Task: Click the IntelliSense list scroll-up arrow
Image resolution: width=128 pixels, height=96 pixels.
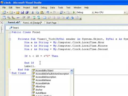Action: pos(72,71)
